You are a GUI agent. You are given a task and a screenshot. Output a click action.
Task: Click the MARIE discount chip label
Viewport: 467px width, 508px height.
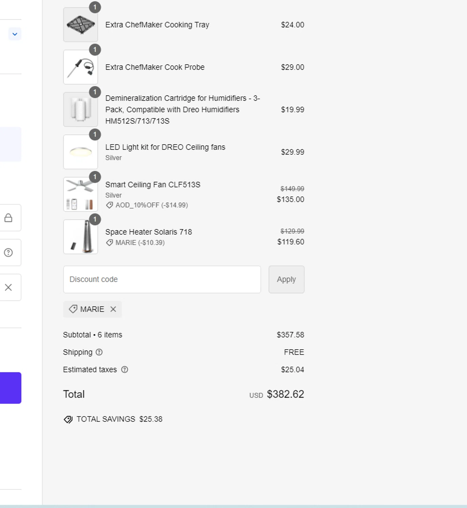(92, 309)
